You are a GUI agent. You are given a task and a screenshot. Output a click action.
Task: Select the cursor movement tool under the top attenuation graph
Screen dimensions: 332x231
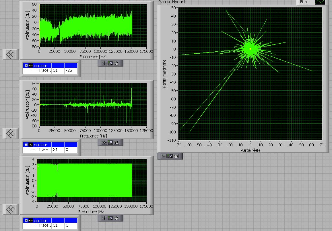click(104, 63)
